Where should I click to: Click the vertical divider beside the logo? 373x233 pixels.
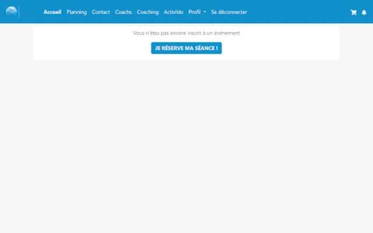point(19,12)
